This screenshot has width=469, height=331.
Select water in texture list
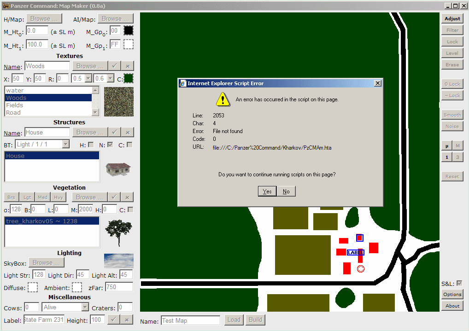pos(48,90)
